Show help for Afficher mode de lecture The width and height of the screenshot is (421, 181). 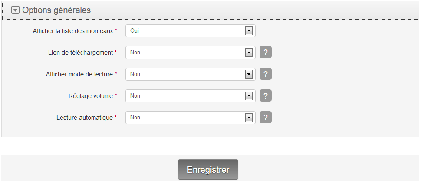coord(266,74)
